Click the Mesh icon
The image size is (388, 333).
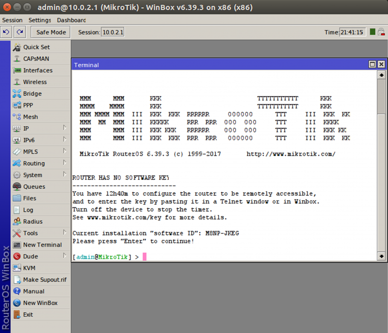tap(17, 117)
